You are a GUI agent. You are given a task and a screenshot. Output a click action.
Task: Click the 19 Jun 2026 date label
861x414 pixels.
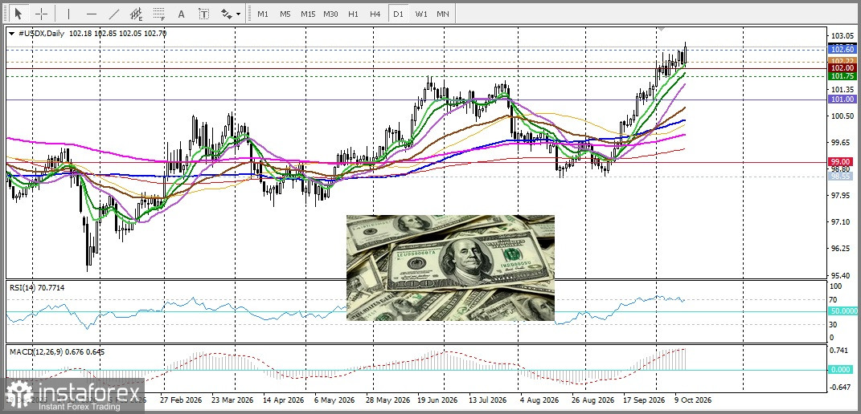pos(437,400)
